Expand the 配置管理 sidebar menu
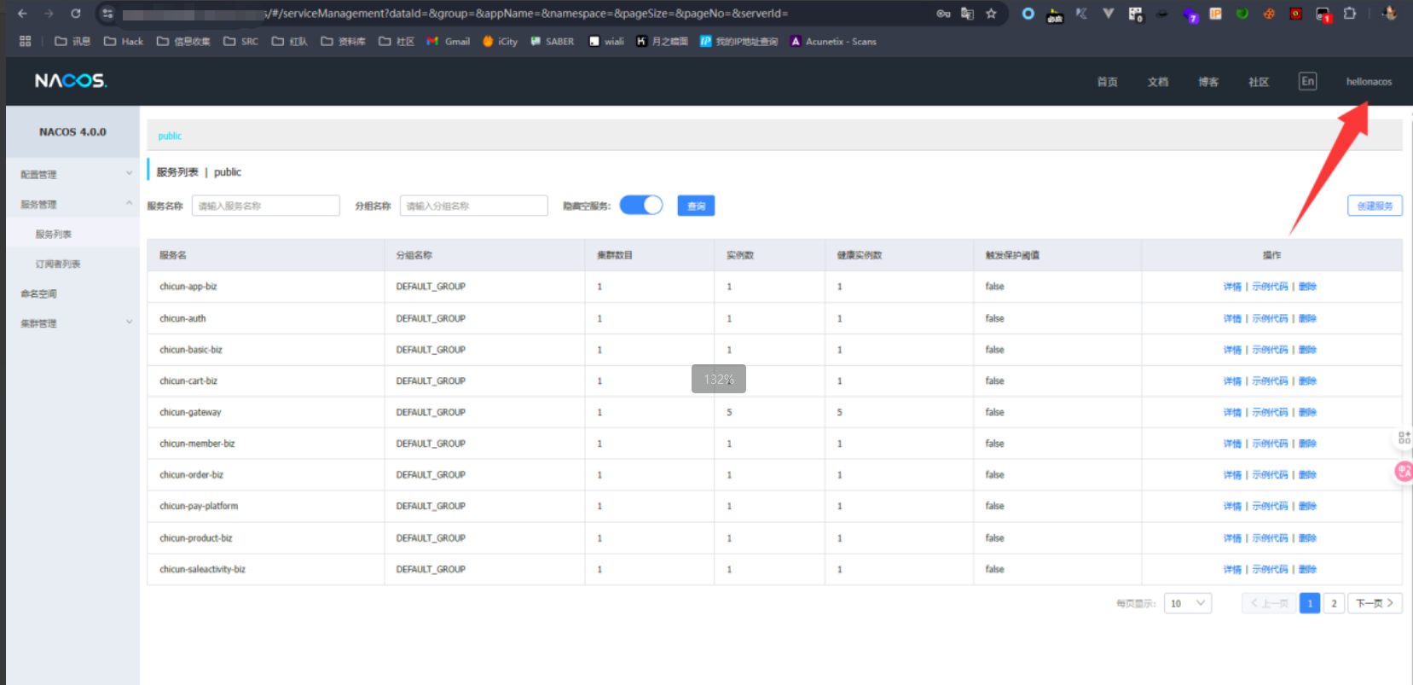Image resolution: width=1413 pixels, height=685 pixels. (x=72, y=174)
